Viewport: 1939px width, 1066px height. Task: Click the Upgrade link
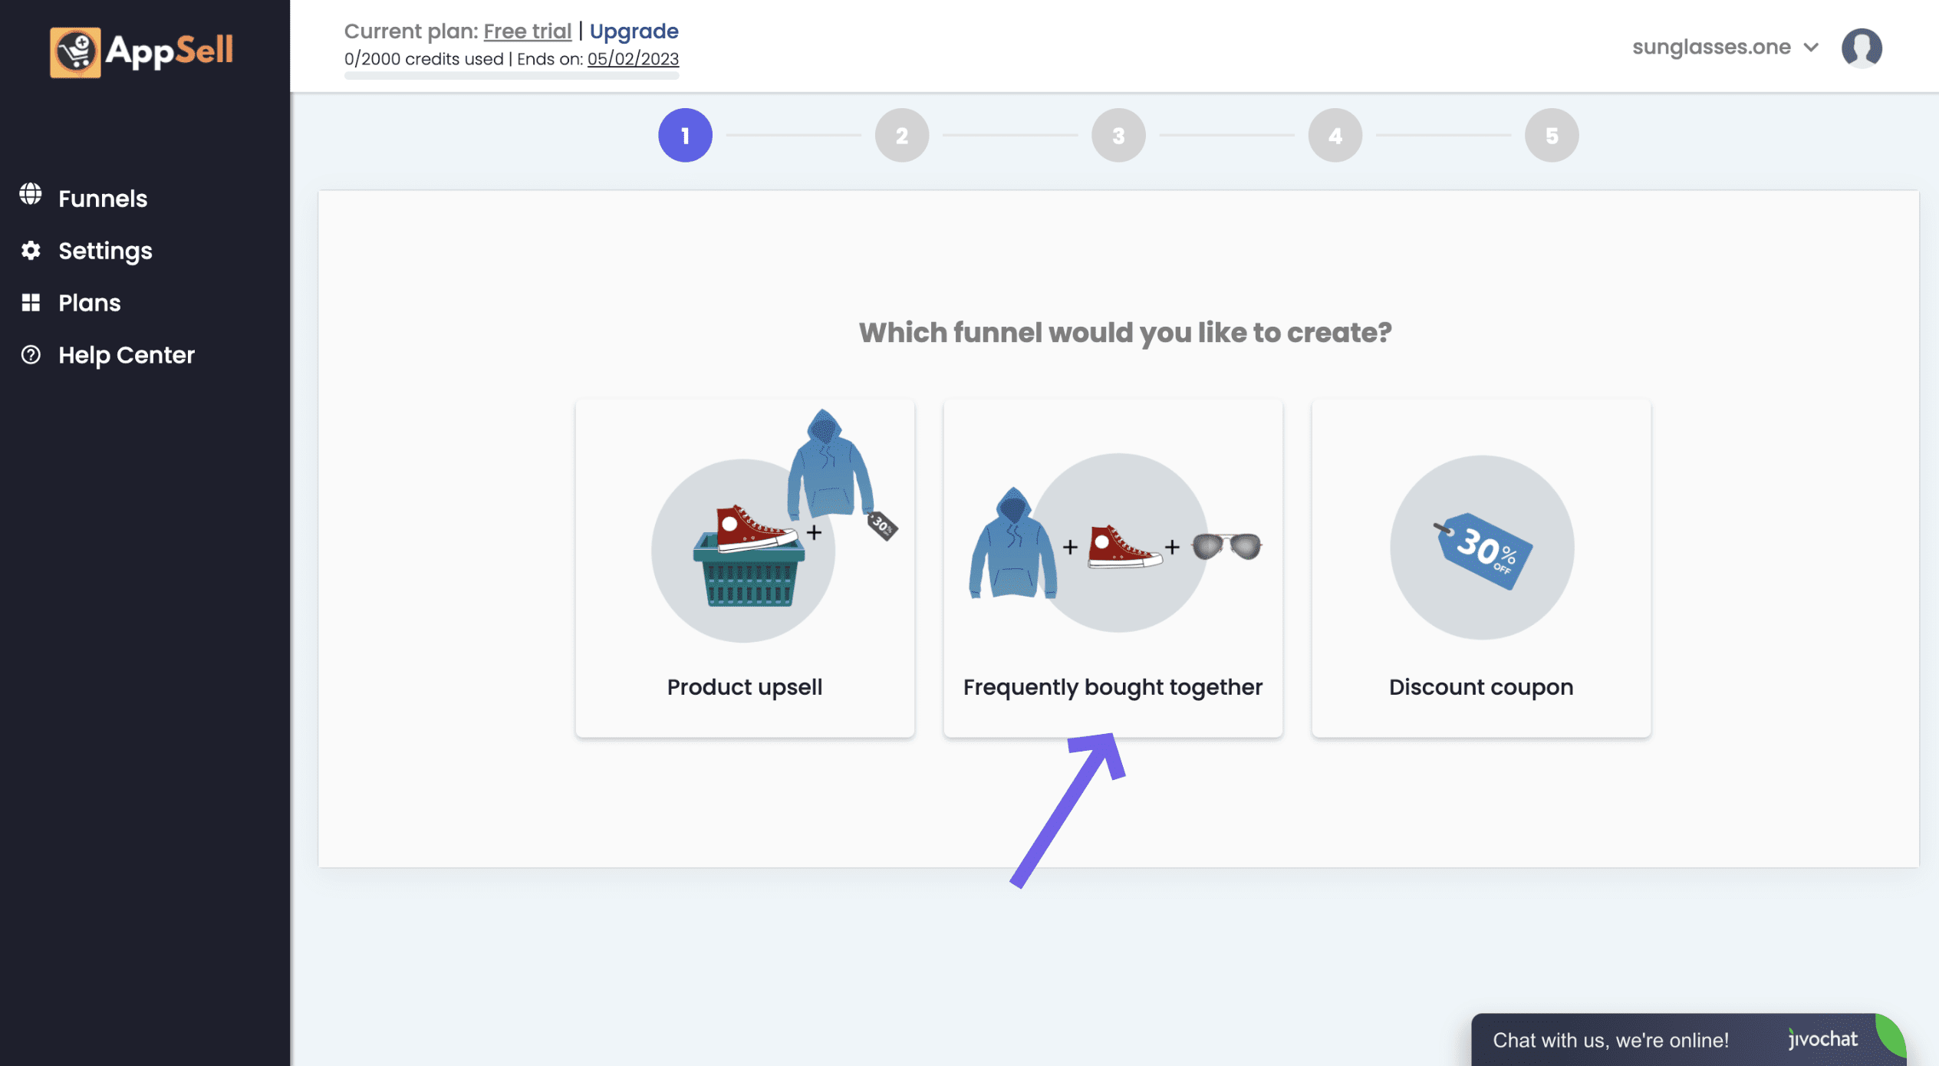tap(634, 31)
